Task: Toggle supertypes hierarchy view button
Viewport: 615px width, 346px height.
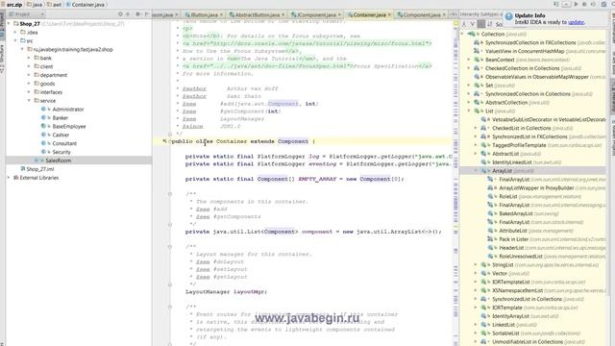Action: (x=473, y=24)
